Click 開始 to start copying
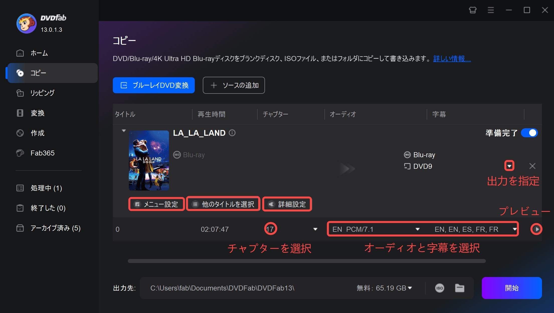The width and height of the screenshot is (554, 313). coord(512,288)
